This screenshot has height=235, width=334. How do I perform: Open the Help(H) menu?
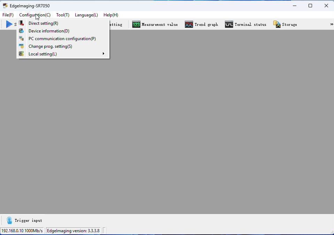click(111, 15)
